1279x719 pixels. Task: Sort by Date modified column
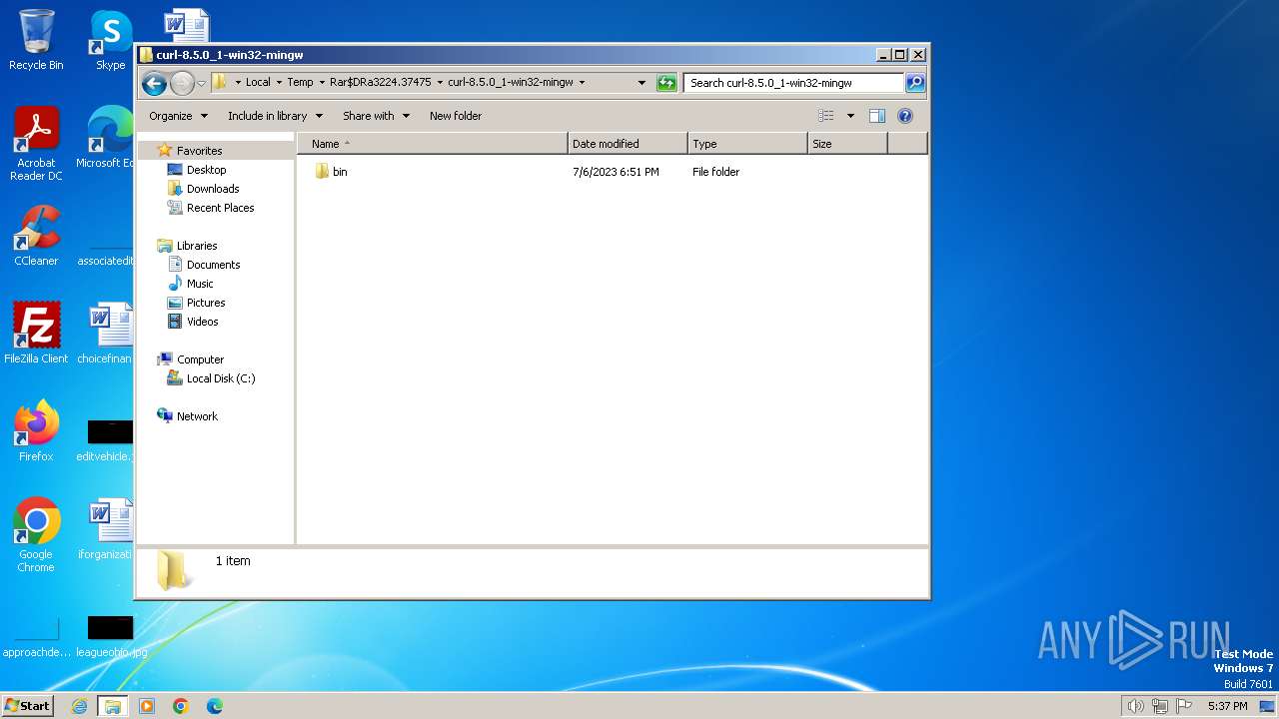point(628,144)
